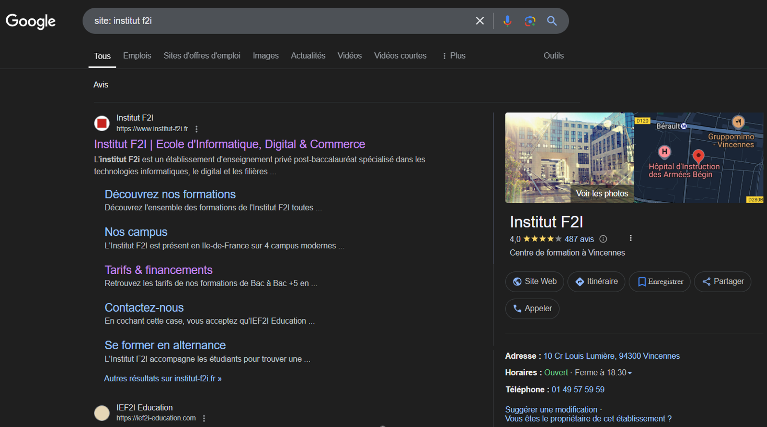Open Se former en alternance sitelink
Screen dimensions: 767x427
165,345
